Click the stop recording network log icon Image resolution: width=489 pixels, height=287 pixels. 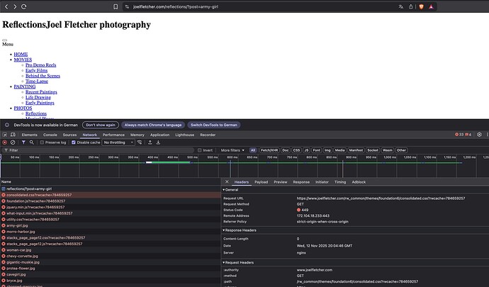tap(4, 142)
